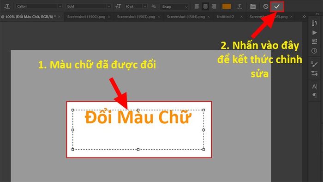Image resolution: width=323 pixels, height=182 pixels.
Task: Commit text edits with the checkmark icon
Action: (x=277, y=6)
